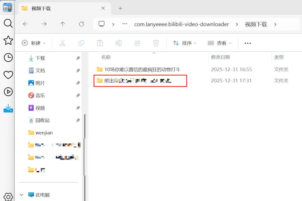Image resolution: width=302 pixels, height=201 pixels.
Task: Open the 新建 dropdown menu
Action: pos(33,43)
